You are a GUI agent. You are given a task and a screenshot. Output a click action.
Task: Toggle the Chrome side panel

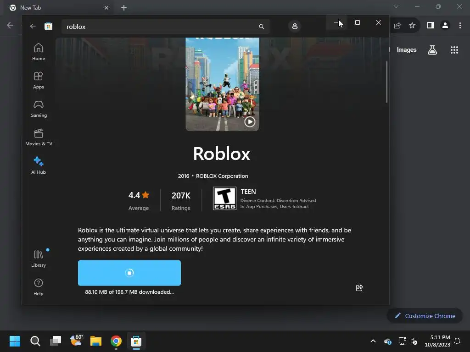431,26
